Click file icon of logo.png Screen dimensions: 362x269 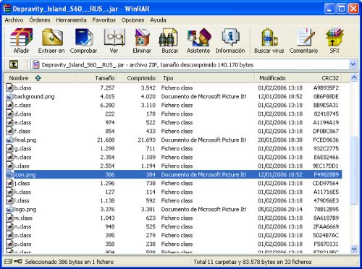pyautogui.click(x=9, y=210)
